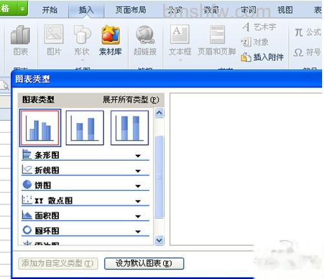Click the 面积图 area chart icon
Viewport: 324px width, 279px height.
click(x=27, y=215)
